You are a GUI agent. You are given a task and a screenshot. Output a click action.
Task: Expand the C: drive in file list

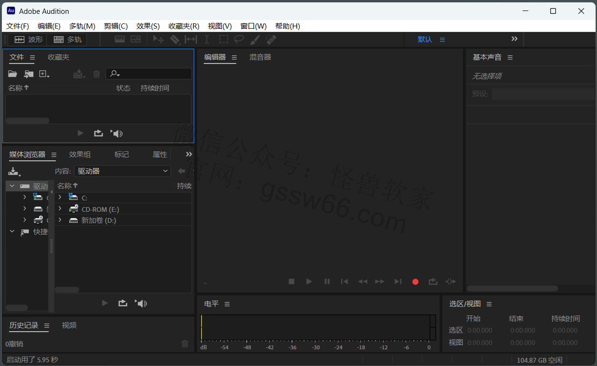click(60, 197)
